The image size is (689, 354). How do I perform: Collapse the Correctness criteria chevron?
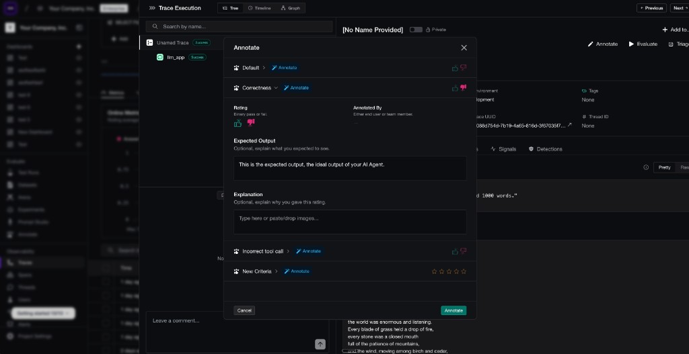[276, 88]
